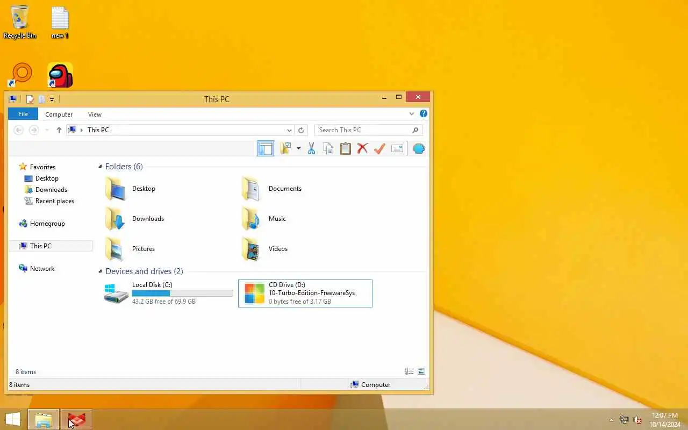This screenshot has width=688, height=430.
Task: Click the Windows Start button
Action: pyautogui.click(x=13, y=419)
